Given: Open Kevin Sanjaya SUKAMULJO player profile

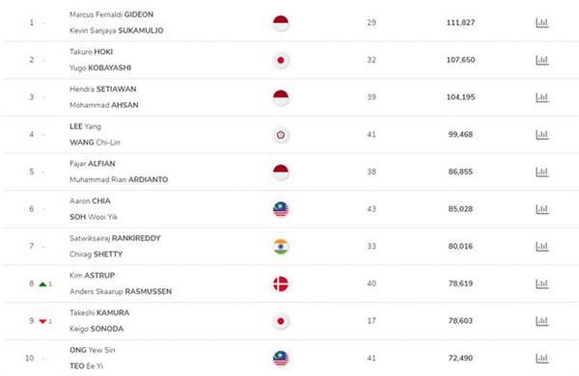Looking at the screenshot, I should click(117, 31).
